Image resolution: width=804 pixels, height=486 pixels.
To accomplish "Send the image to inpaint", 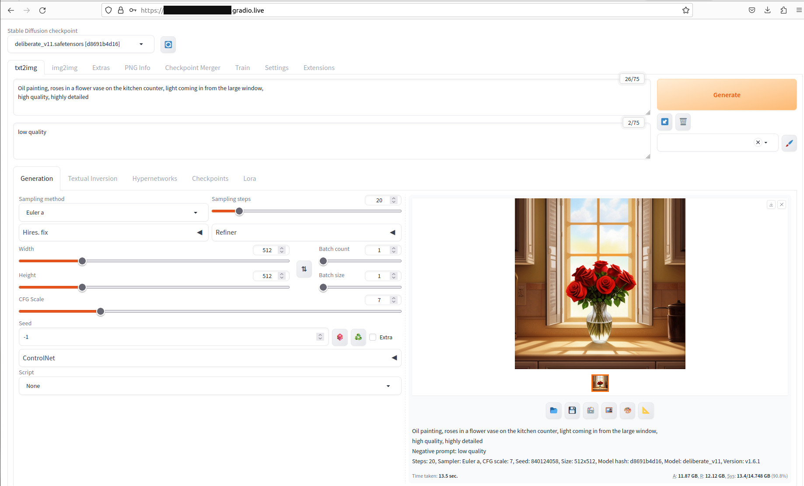I will (x=627, y=410).
